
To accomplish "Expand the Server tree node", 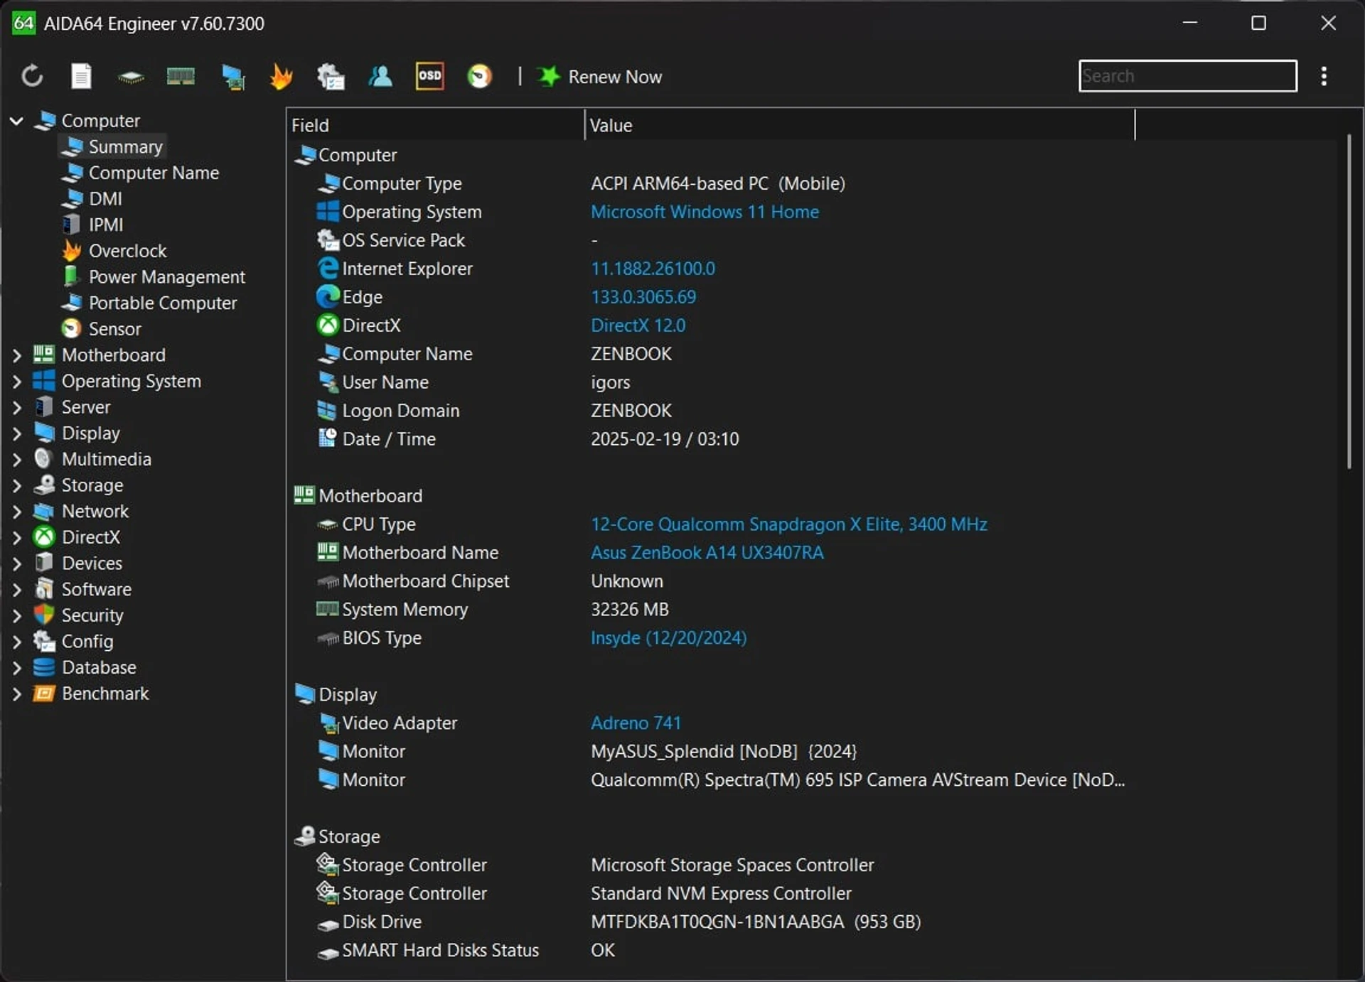I will point(16,407).
